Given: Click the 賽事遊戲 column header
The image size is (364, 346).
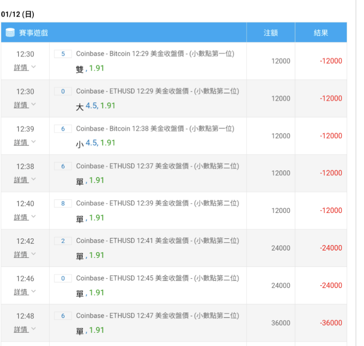Looking at the screenshot, I should (124, 33).
